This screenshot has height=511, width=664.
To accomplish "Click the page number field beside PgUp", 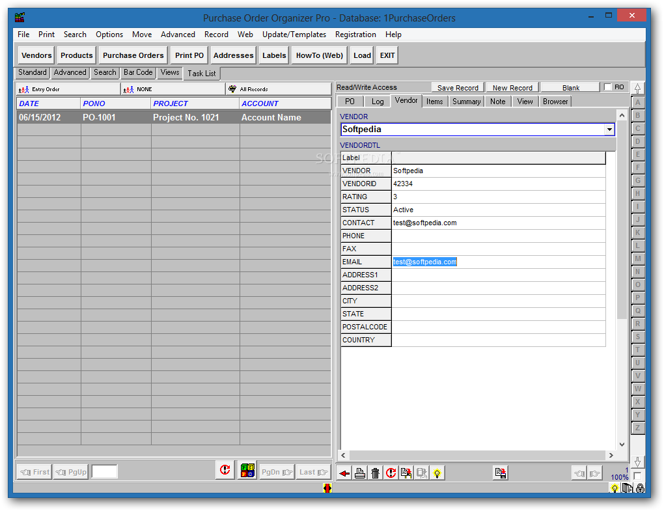I will click(x=105, y=472).
